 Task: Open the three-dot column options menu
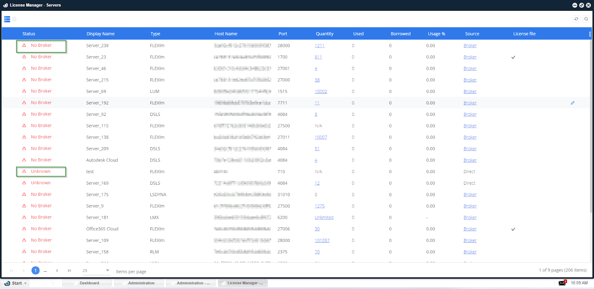590,34
